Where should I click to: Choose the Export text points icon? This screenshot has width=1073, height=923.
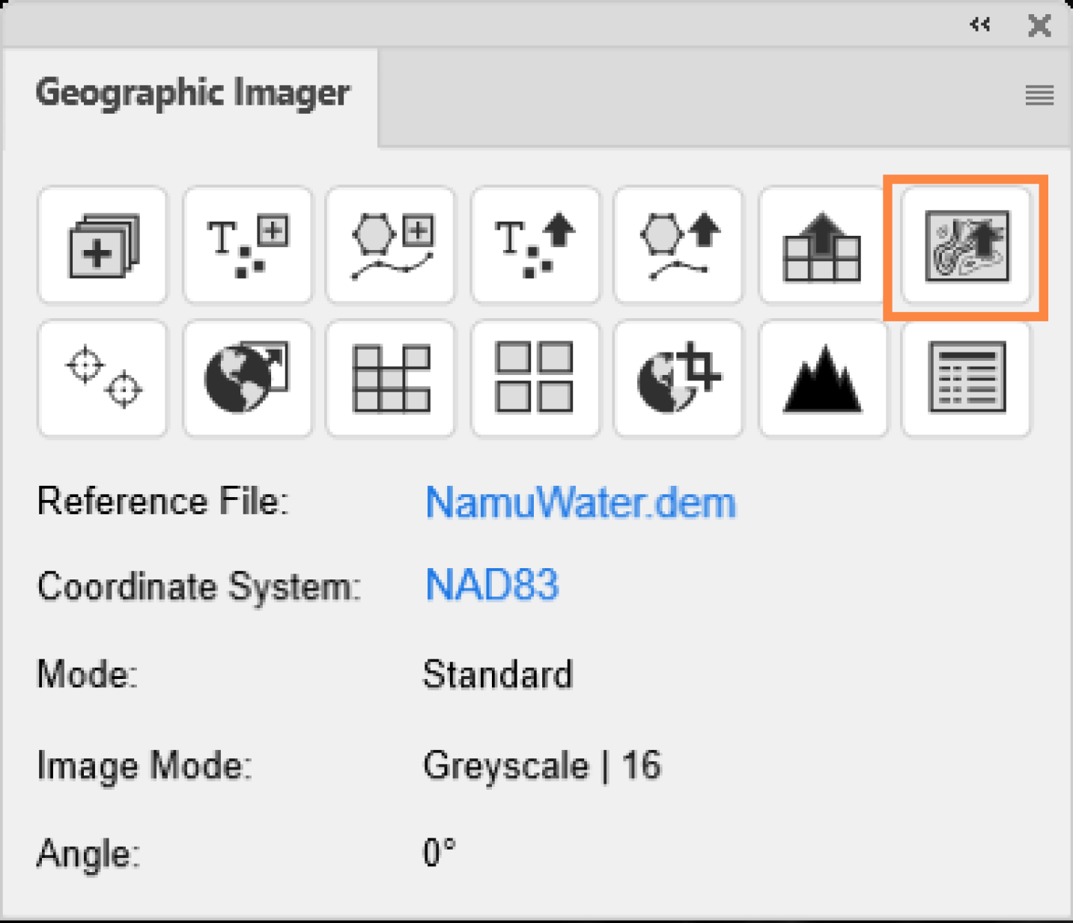tap(535, 246)
